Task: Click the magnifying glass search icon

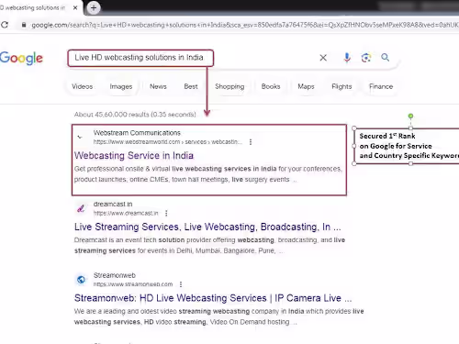Action: (x=386, y=57)
